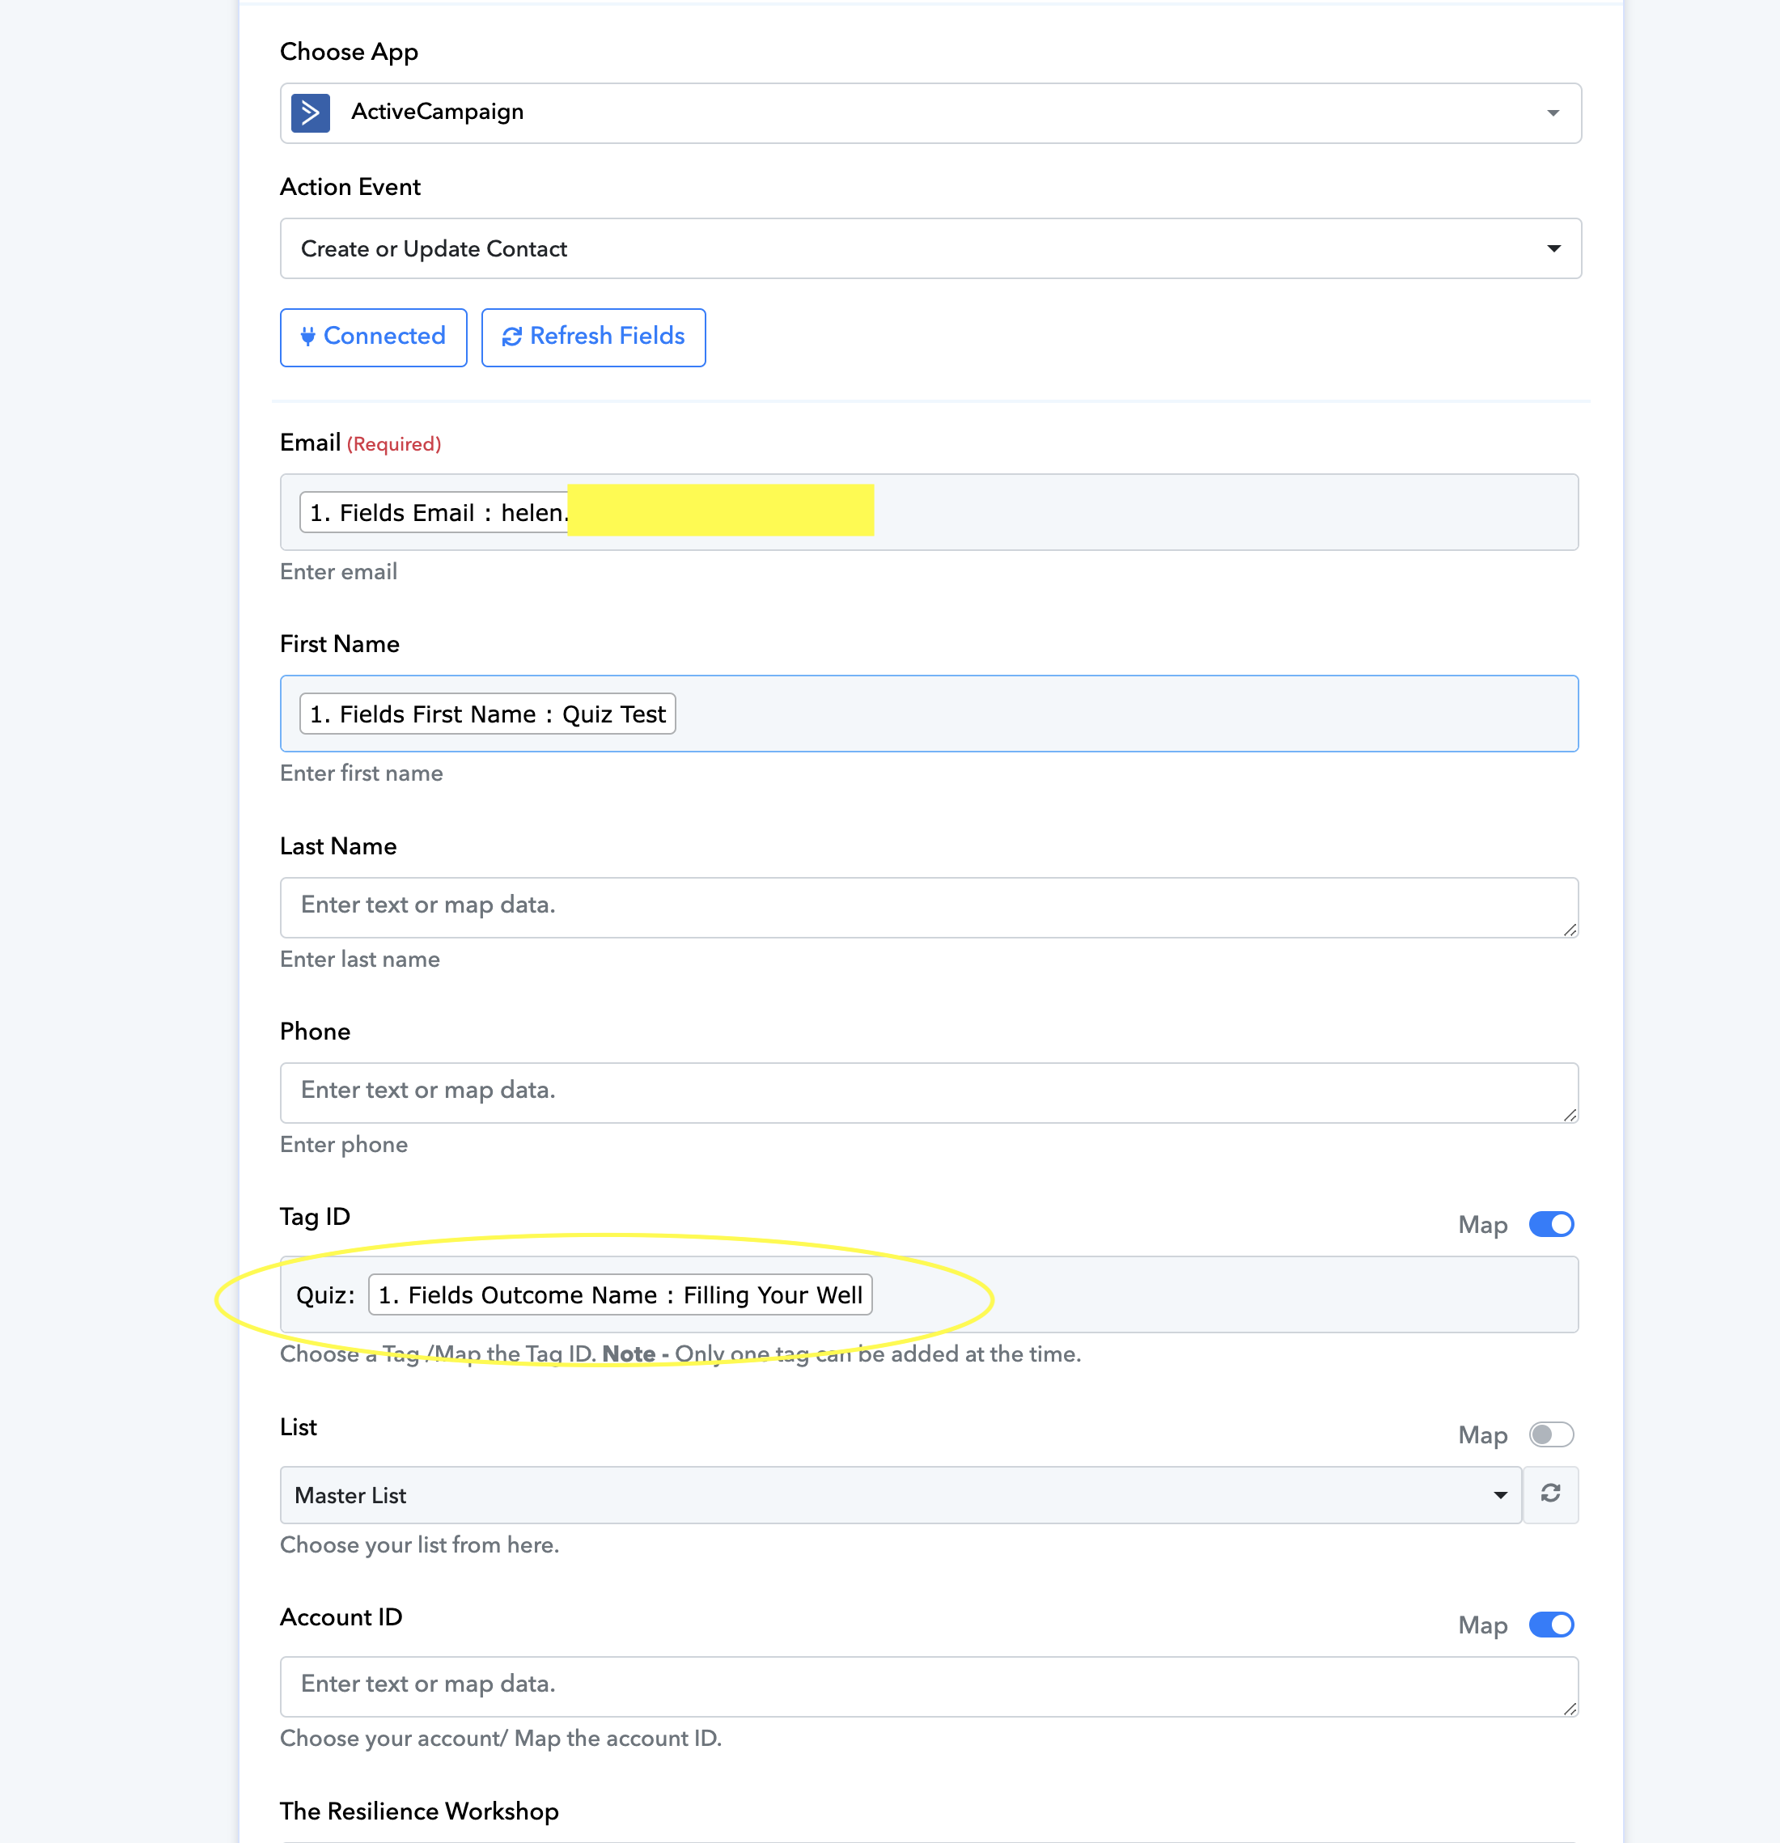1780x1843 pixels.
Task: Click the 'Enter first name' hint text
Action: tap(361, 773)
